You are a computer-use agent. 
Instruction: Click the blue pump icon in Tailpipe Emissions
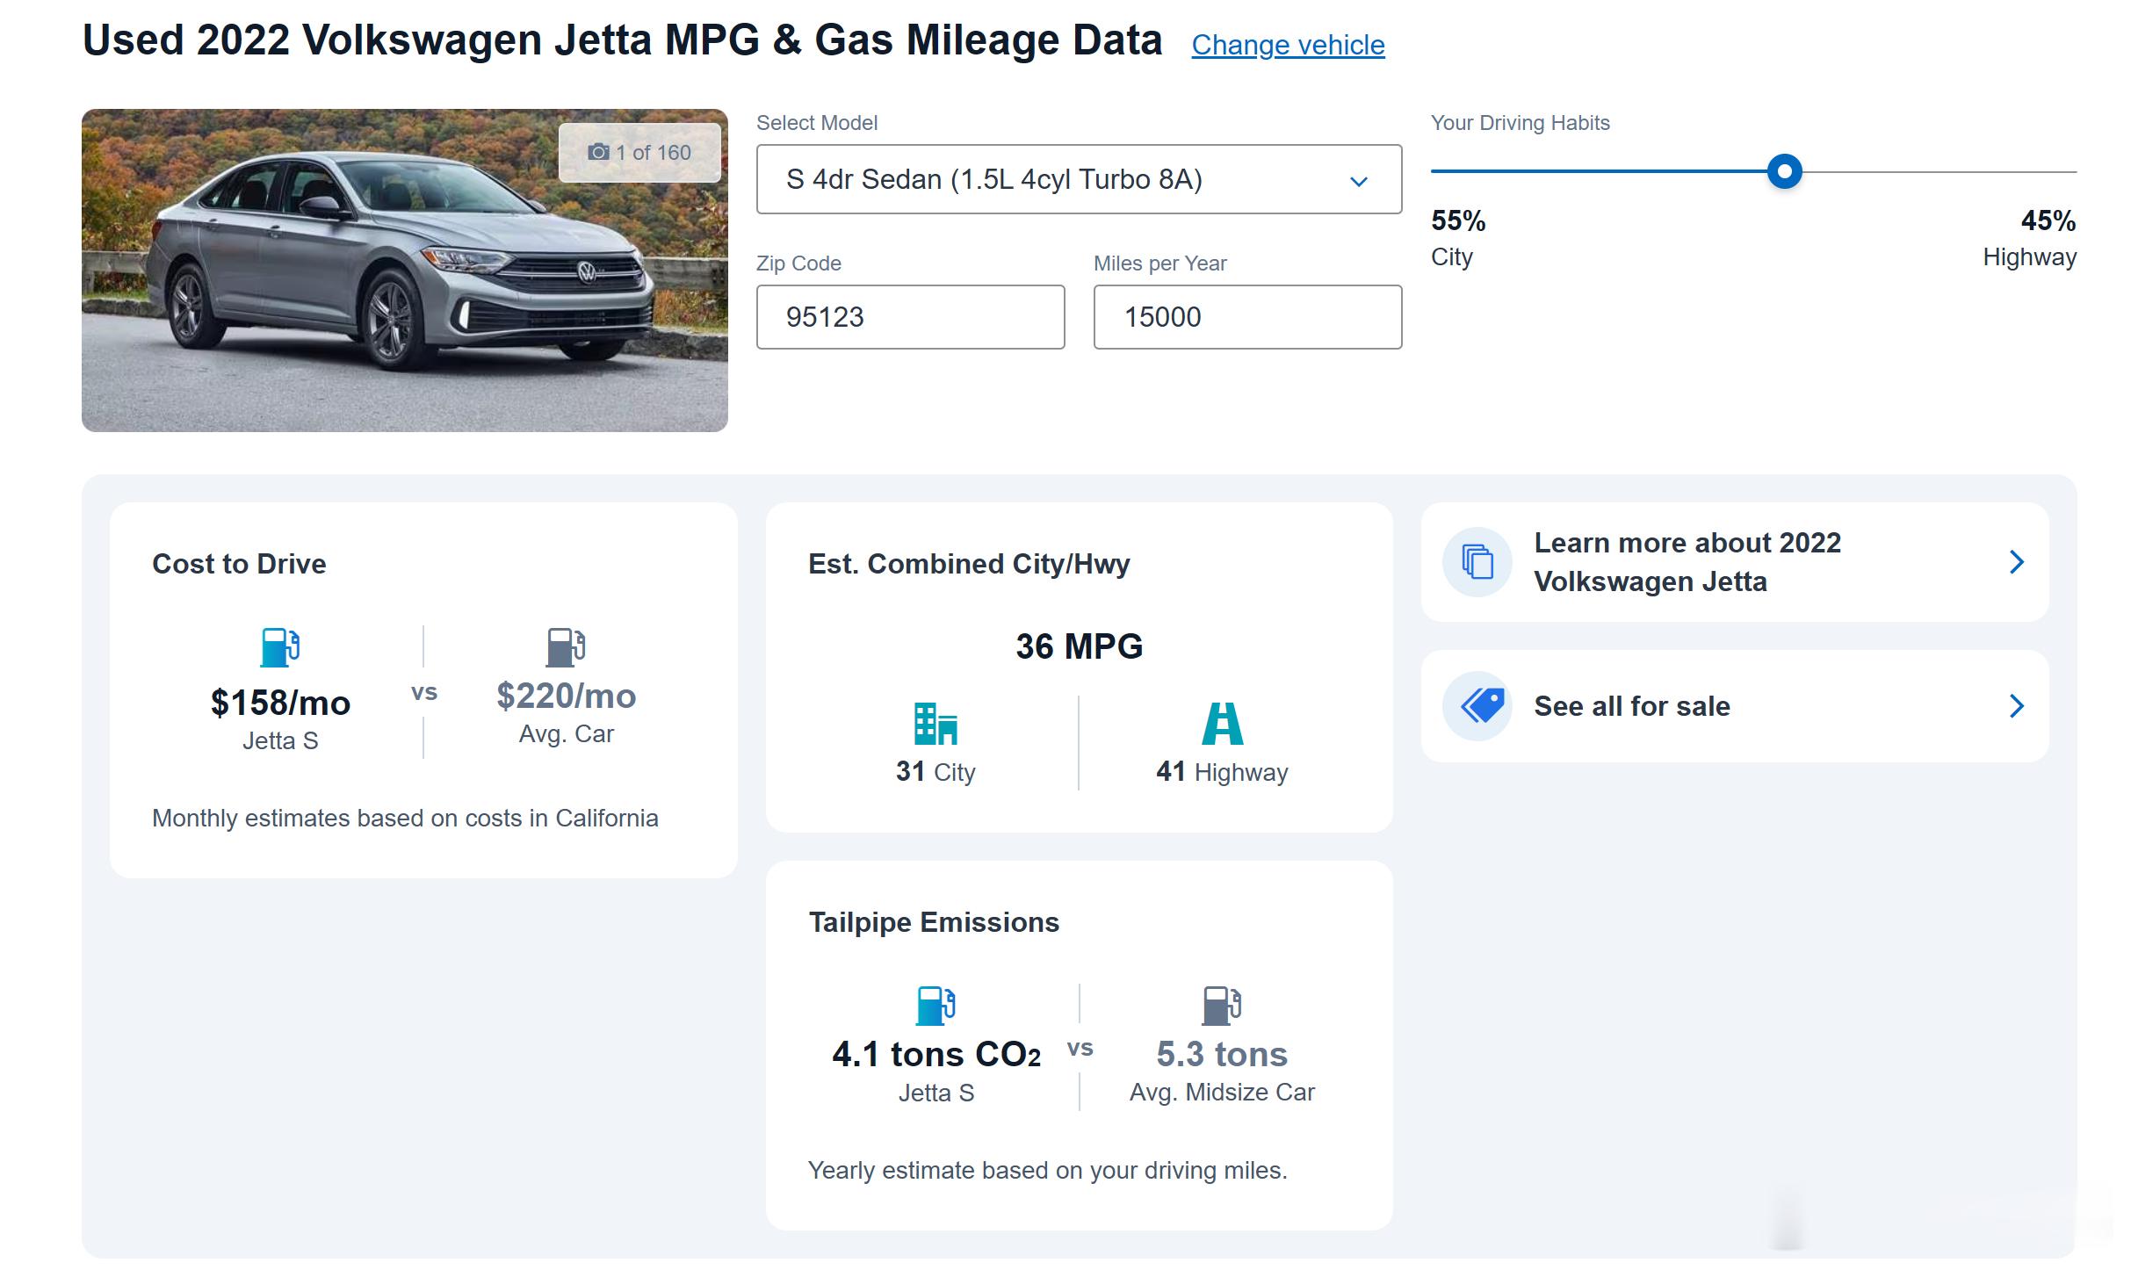tap(935, 1006)
